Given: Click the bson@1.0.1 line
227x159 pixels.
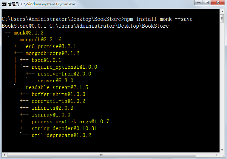Looking at the screenshot, I should (46, 60).
